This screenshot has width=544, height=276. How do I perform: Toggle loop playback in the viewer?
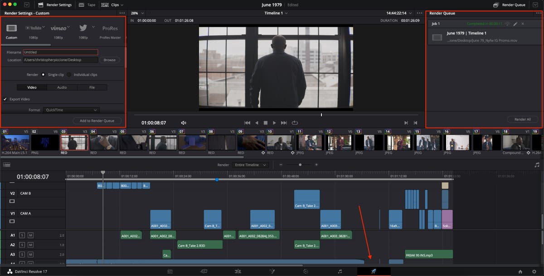point(295,123)
